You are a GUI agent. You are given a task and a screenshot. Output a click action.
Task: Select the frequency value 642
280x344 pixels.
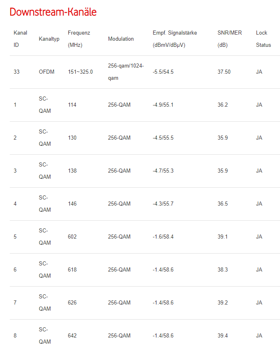72,336
